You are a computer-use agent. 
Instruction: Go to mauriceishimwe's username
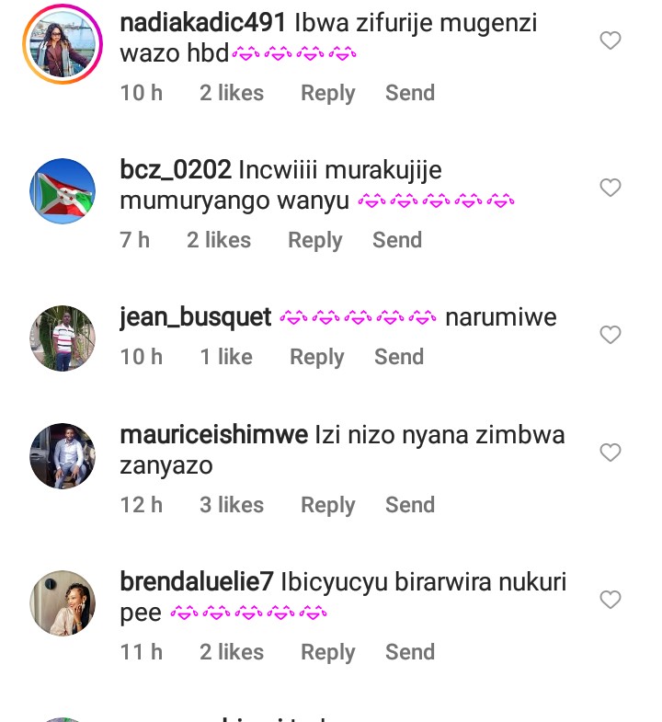point(214,434)
